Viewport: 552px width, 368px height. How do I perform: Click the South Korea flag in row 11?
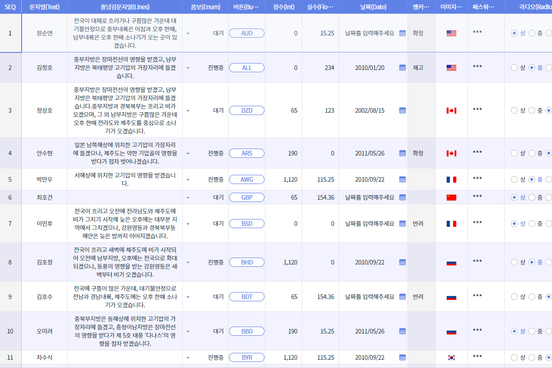[x=451, y=357]
